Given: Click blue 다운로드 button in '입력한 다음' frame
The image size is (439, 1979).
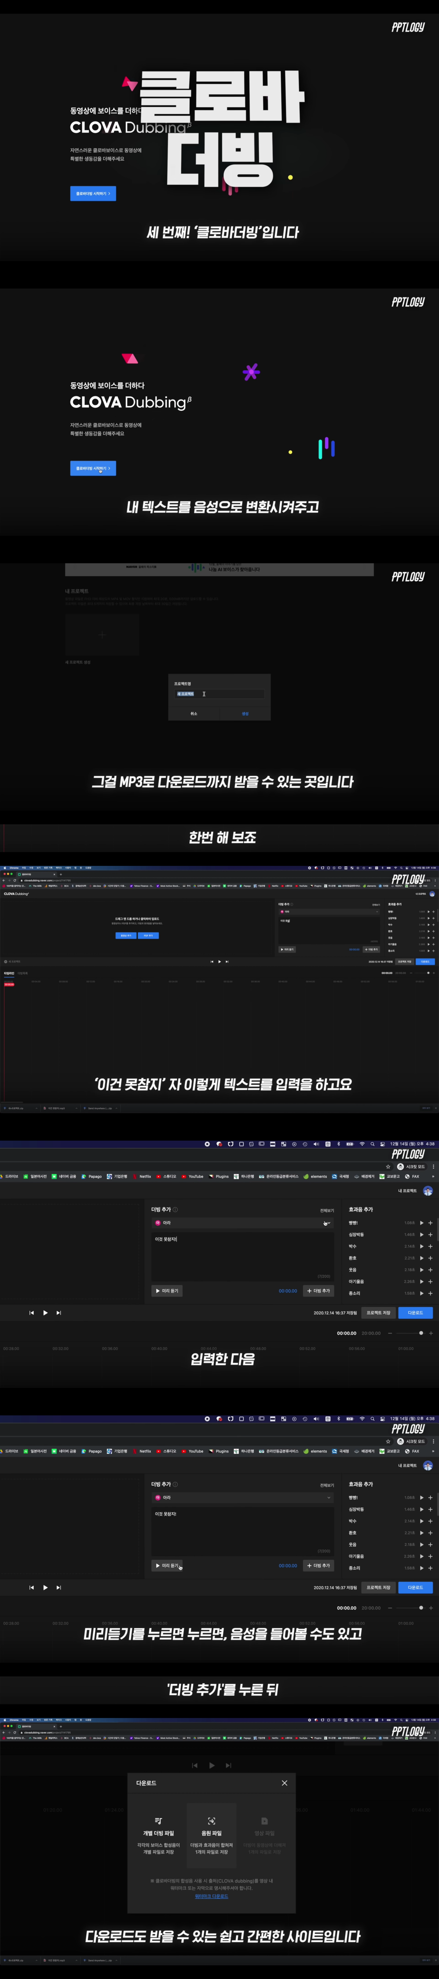Looking at the screenshot, I should point(415,1313).
